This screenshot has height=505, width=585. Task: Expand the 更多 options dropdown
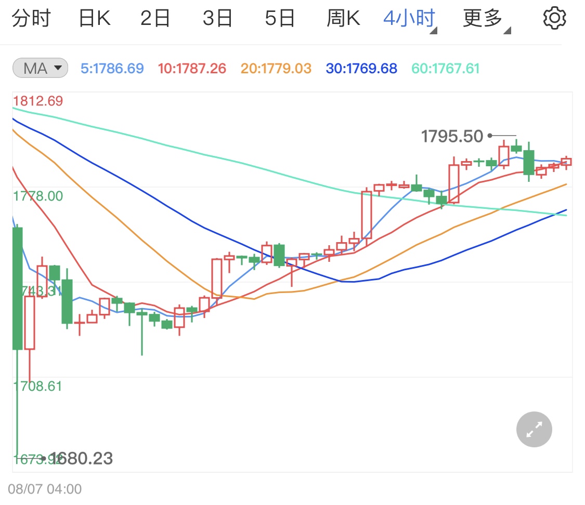(481, 17)
